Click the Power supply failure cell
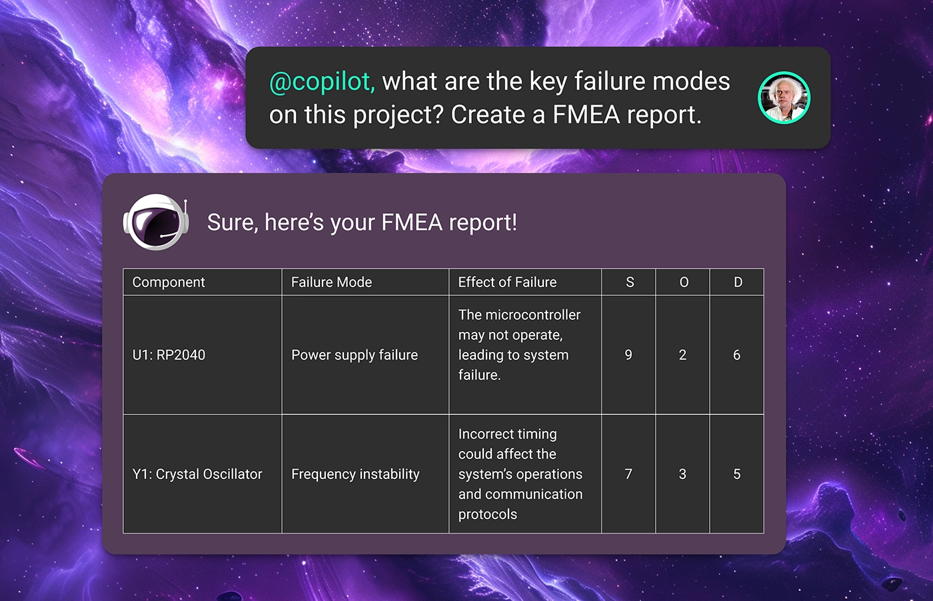The height and width of the screenshot is (601, 933). (355, 355)
